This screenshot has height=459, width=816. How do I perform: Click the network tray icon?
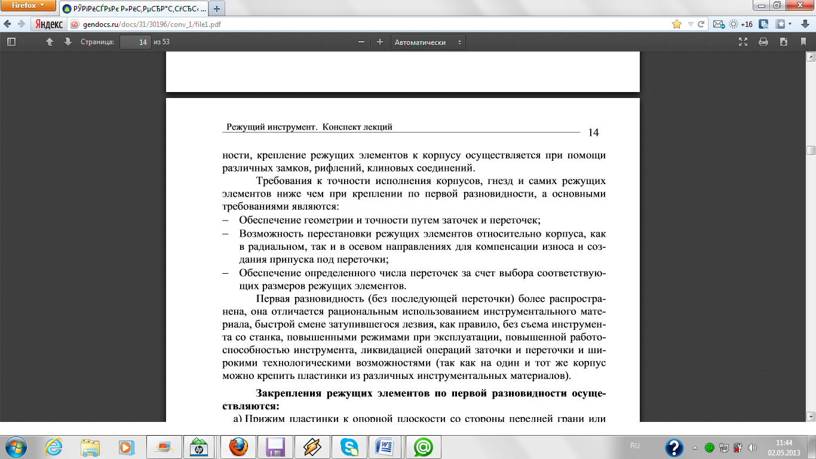pyautogui.click(x=724, y=446)
